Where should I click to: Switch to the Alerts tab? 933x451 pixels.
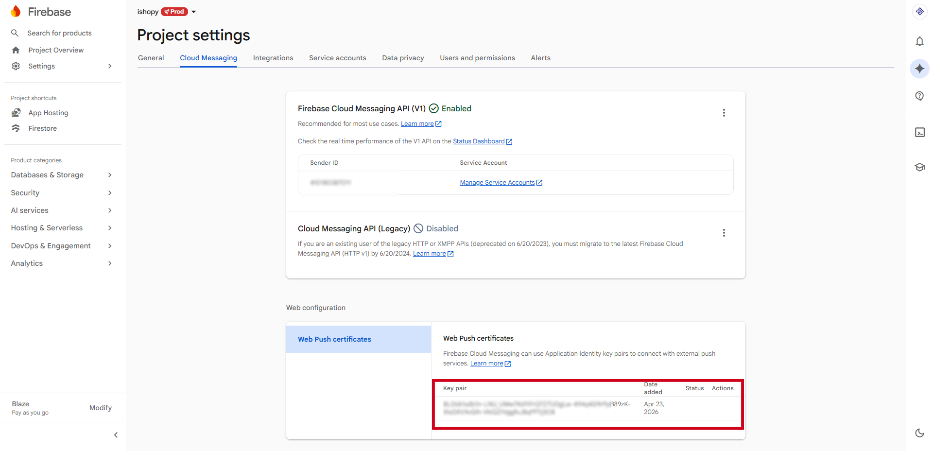pos(540,58)
